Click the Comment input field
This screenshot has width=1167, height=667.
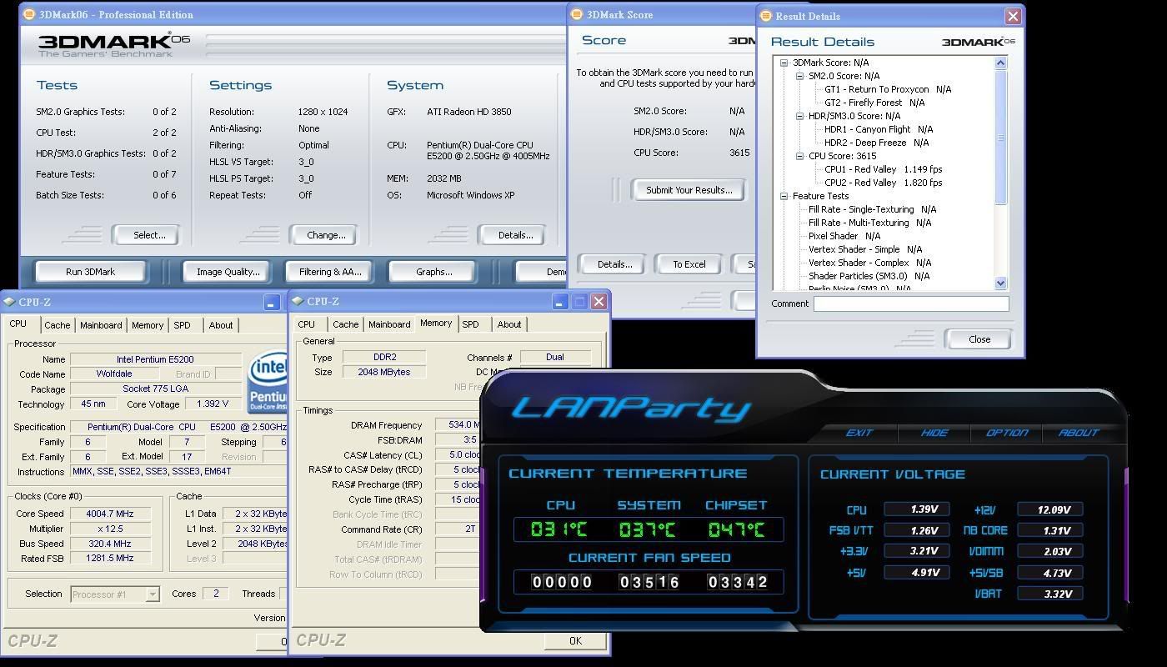[911, 303]
